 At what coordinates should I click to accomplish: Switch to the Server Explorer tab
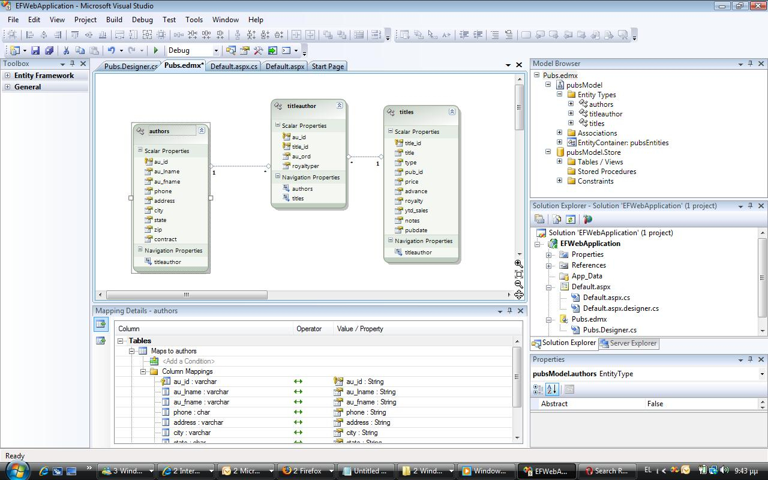(628, 343)
